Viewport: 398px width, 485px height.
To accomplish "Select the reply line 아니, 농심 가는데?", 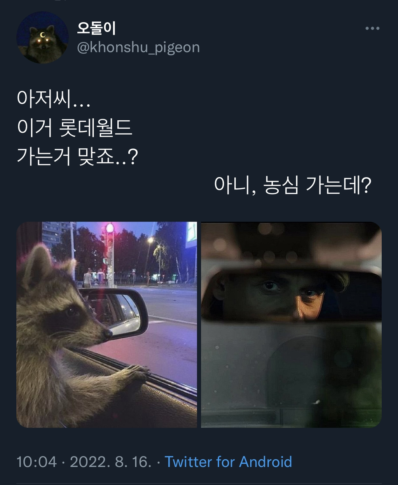I will (x=293, y=185).
